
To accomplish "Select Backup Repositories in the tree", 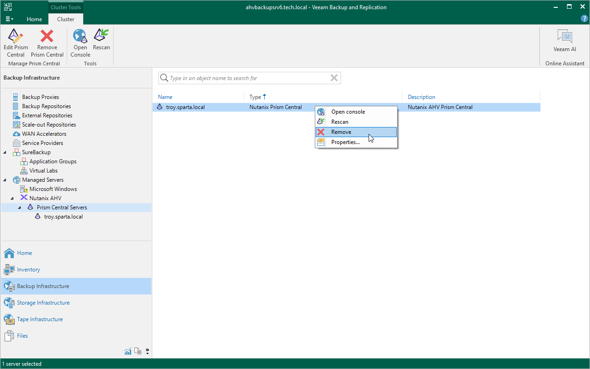I will tap(46, 106).
